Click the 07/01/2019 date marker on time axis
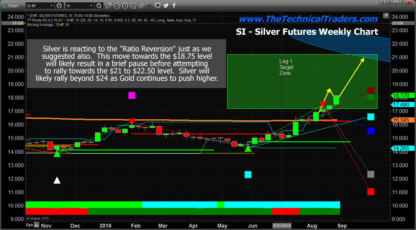Image resolution: width=416 pixels, height=230 pixels. 282,226
